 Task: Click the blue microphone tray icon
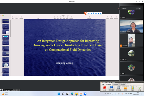(115, 94)
